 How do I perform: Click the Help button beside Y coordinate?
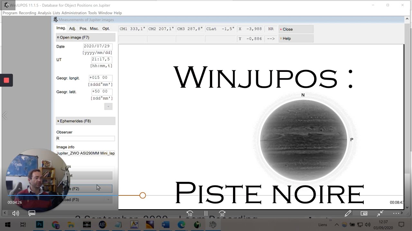(x=296, y=38)
